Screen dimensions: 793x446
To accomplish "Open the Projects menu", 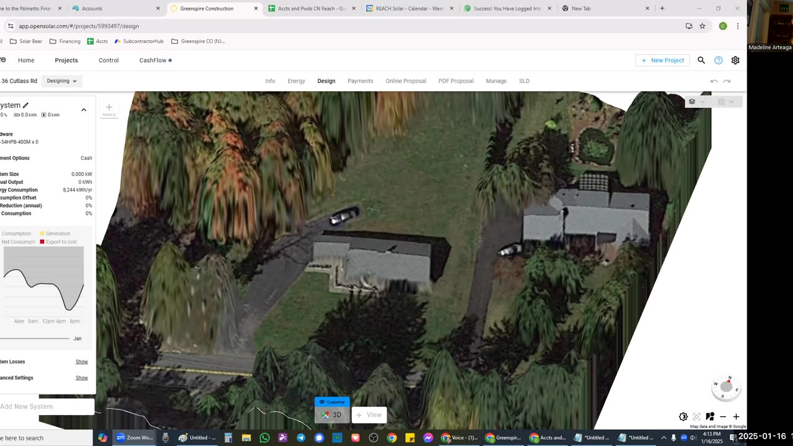I will pos(66,60).
